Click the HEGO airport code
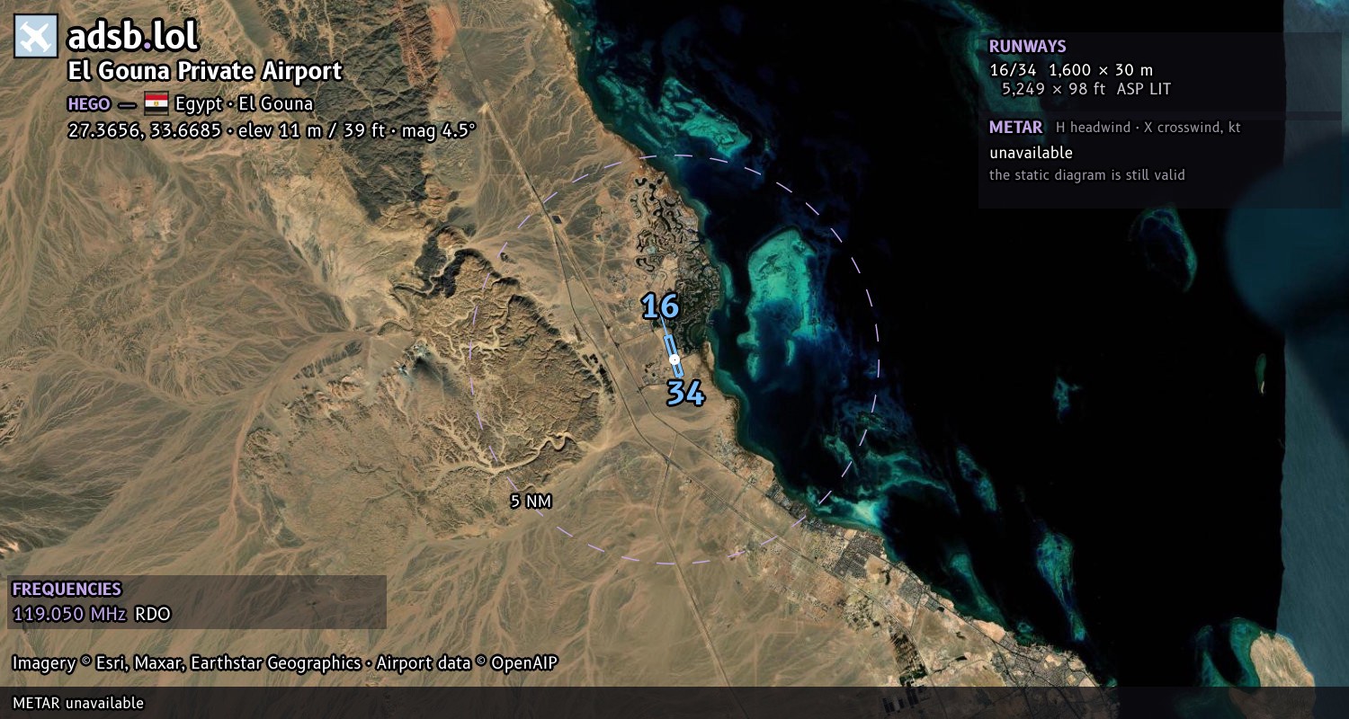This screenshot has height=719, width=1349. pyautogui.click(x=88, y=103)
